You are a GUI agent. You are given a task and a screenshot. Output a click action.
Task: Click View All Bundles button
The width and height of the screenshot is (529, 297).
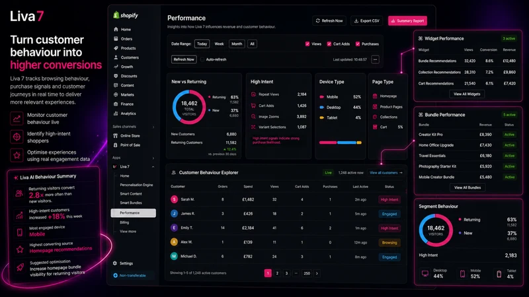pyautogui.click(x=468, y=187)
